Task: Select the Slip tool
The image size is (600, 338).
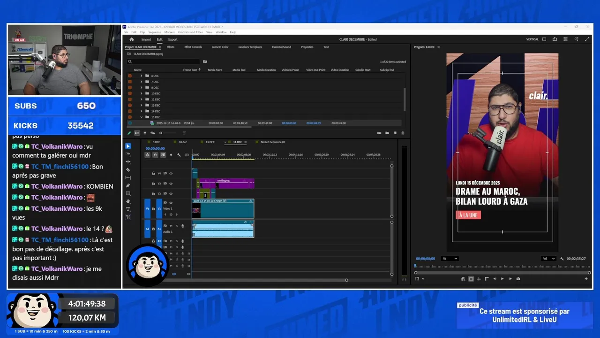Action: click(128, 177)
